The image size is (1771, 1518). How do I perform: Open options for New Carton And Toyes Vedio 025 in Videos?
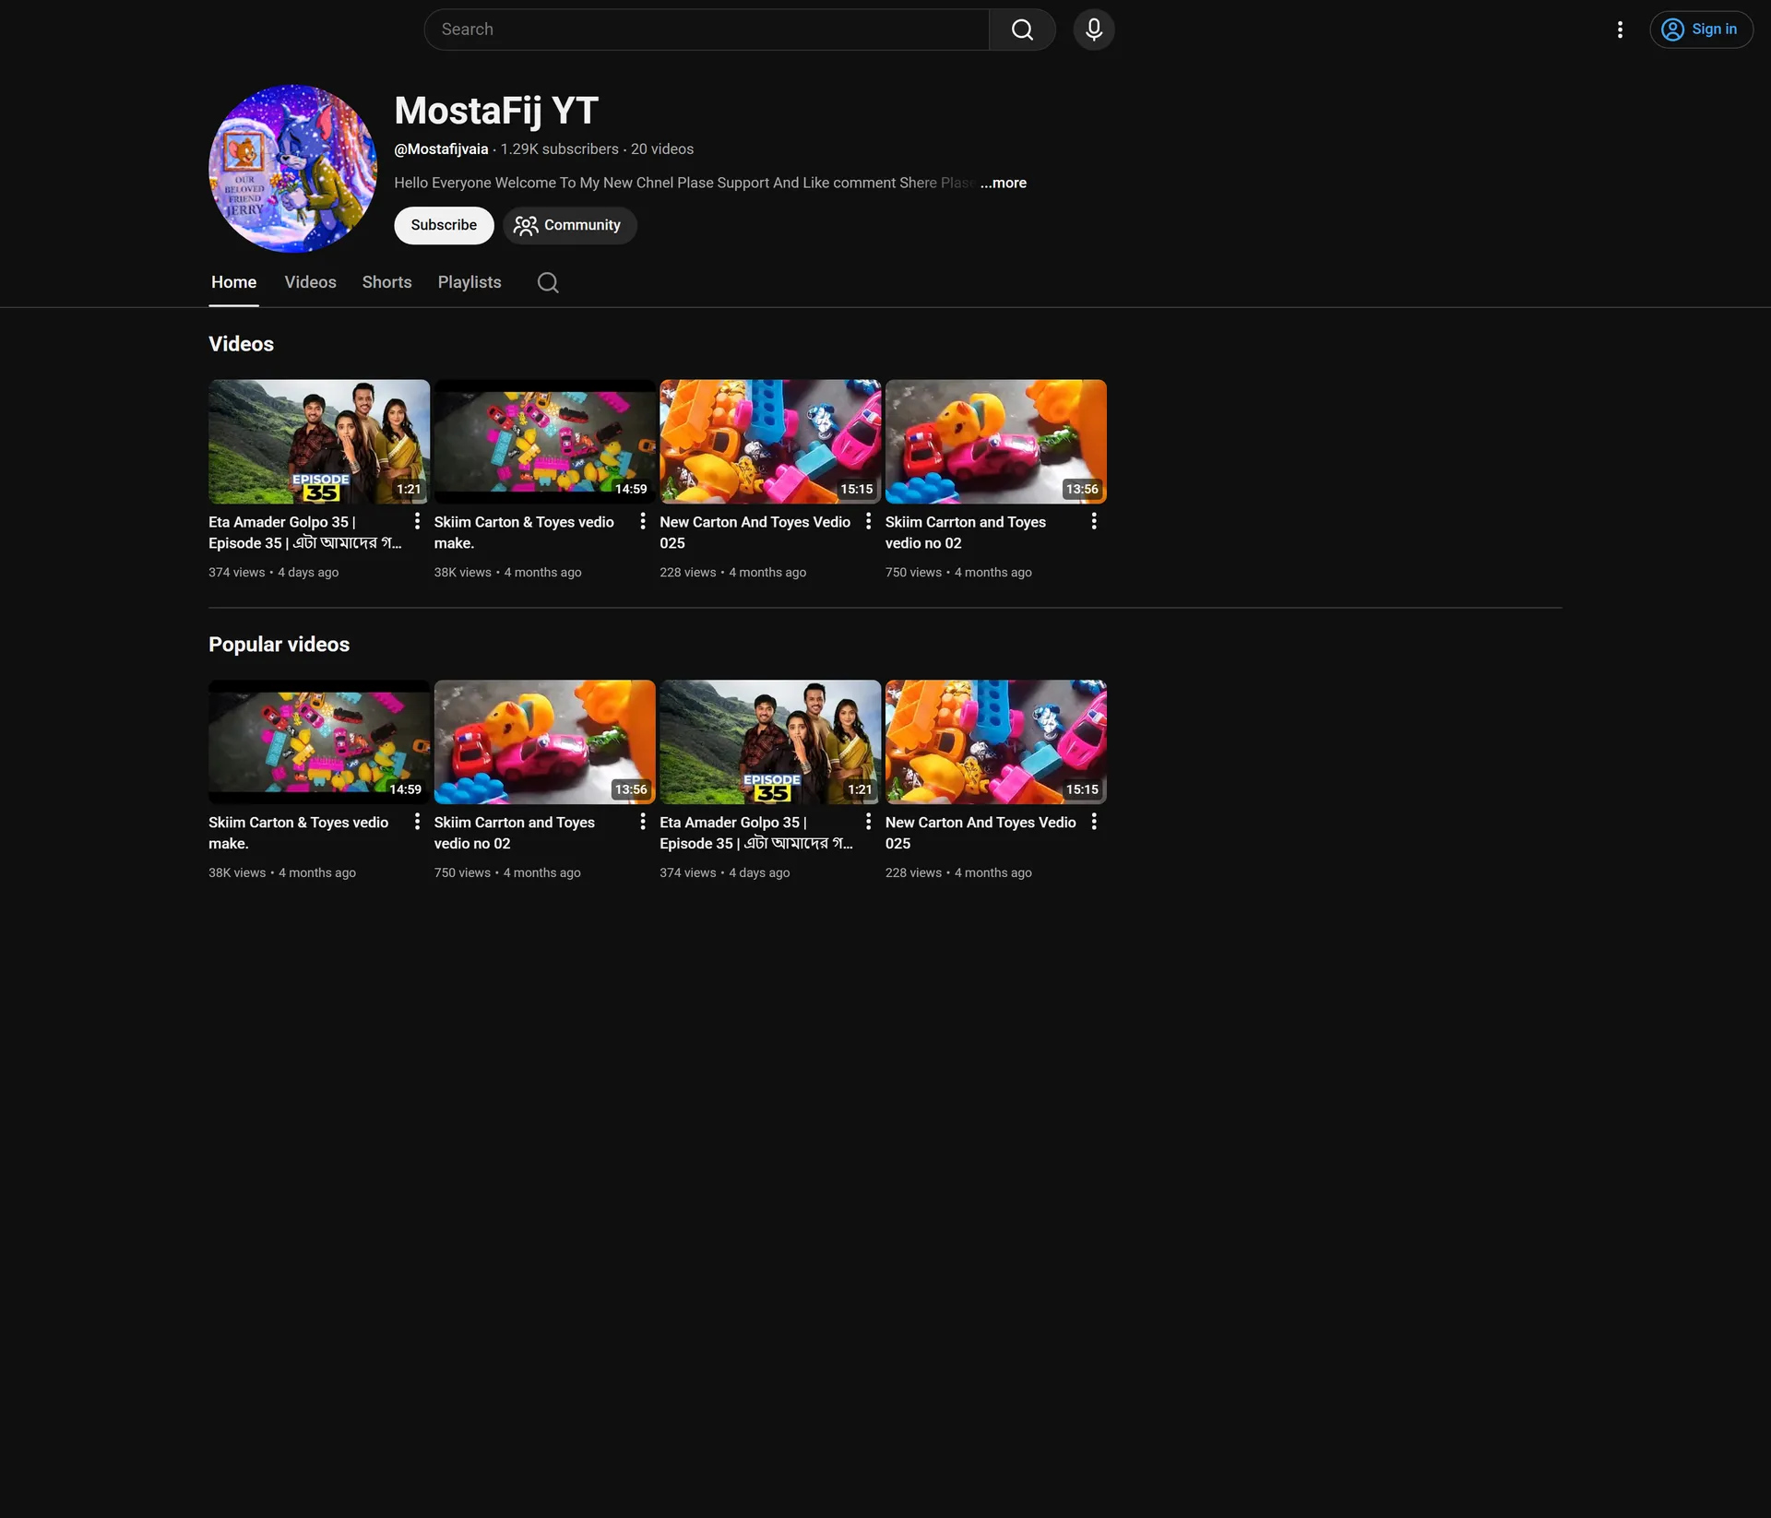tap(868, 521)
